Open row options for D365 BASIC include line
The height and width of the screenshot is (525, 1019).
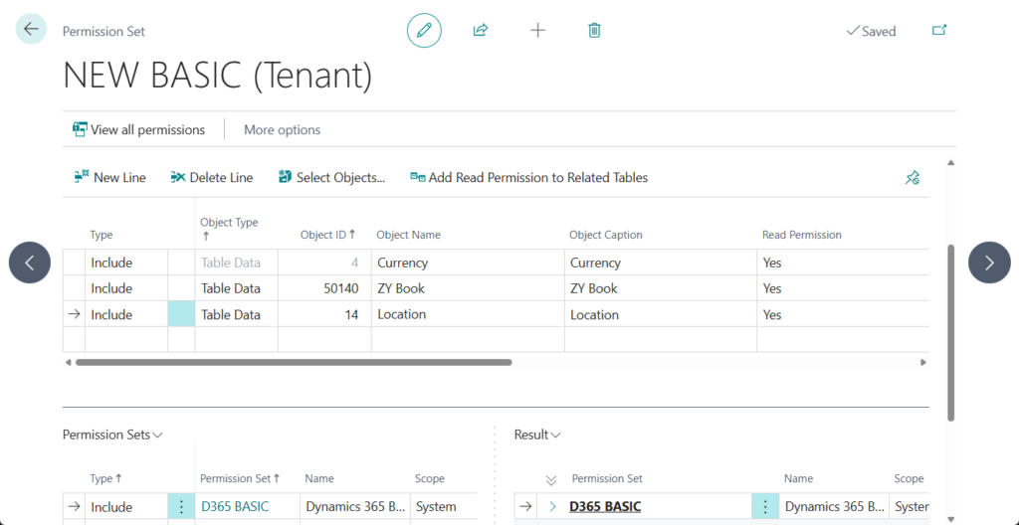[x=181, y=507]
